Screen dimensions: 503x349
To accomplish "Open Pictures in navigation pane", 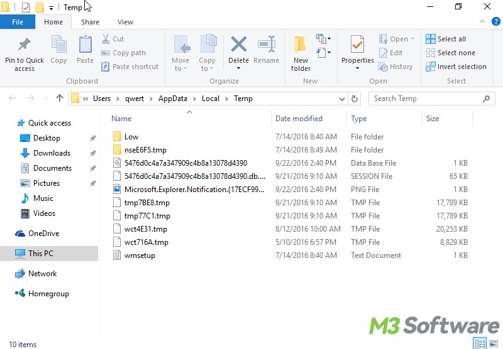I will (x=46, y=183).
